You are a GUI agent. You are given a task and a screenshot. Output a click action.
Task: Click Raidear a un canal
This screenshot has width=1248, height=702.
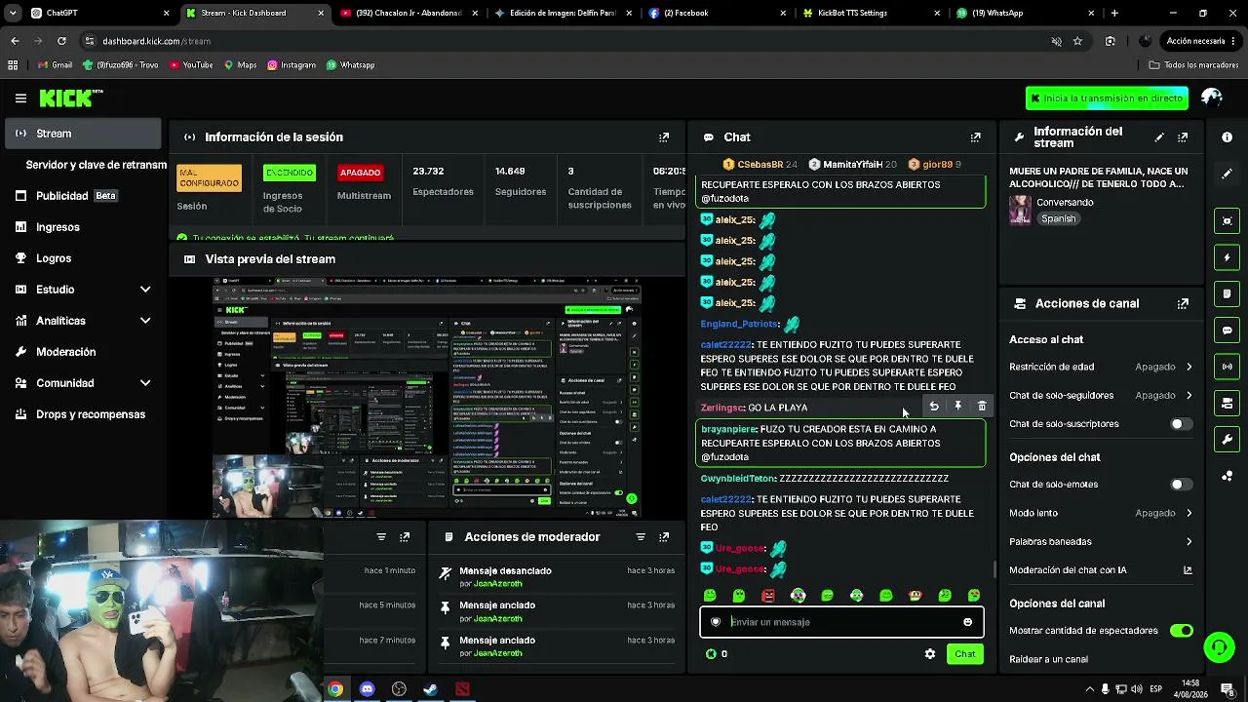coord(1048,659)
